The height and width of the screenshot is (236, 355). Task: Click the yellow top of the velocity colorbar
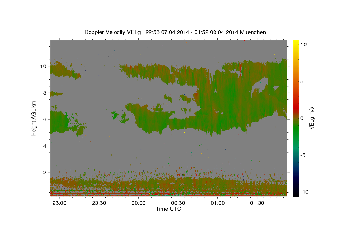(x=296, y=44)
